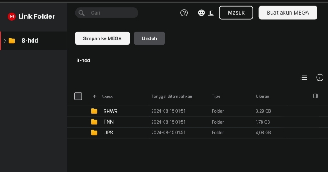Click the SHWR folder icon
This screenshot has height=172, width=328.
[94, 111]
